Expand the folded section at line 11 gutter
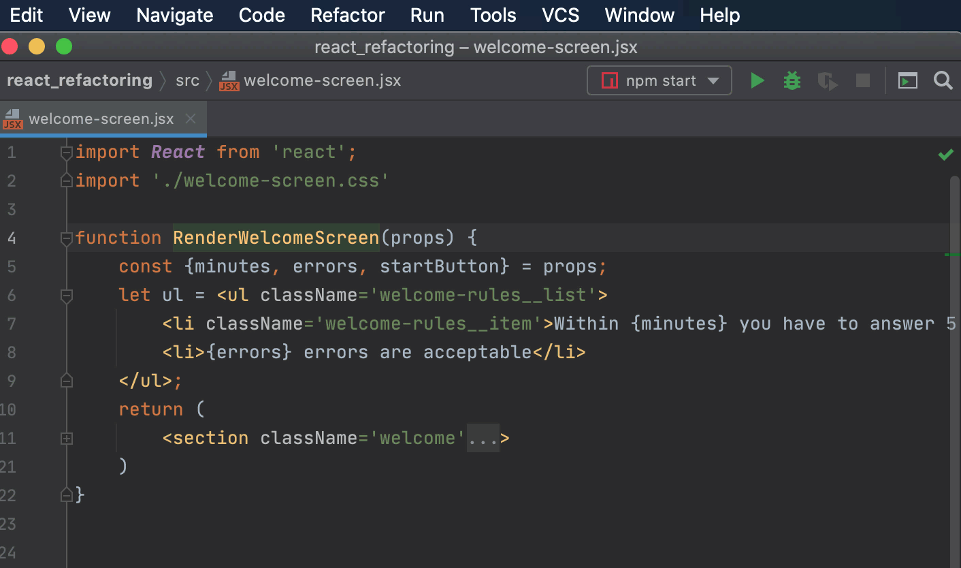Viewport: 961px width, 568px height. [66, 438]
